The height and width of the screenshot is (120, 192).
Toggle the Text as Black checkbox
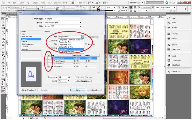[x=86, y=37]
